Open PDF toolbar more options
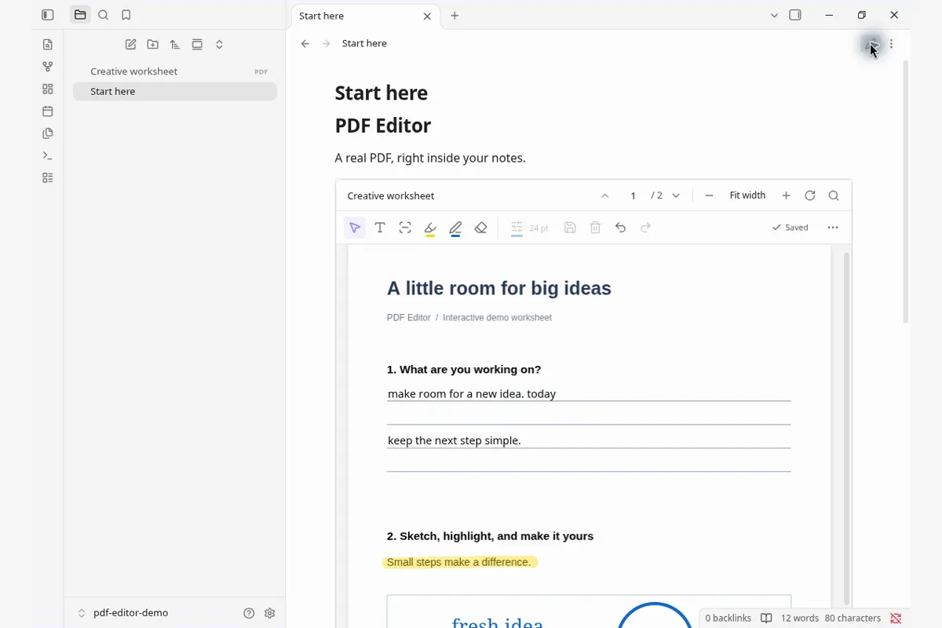Screen dimensions: 942x628 (833, 228)
